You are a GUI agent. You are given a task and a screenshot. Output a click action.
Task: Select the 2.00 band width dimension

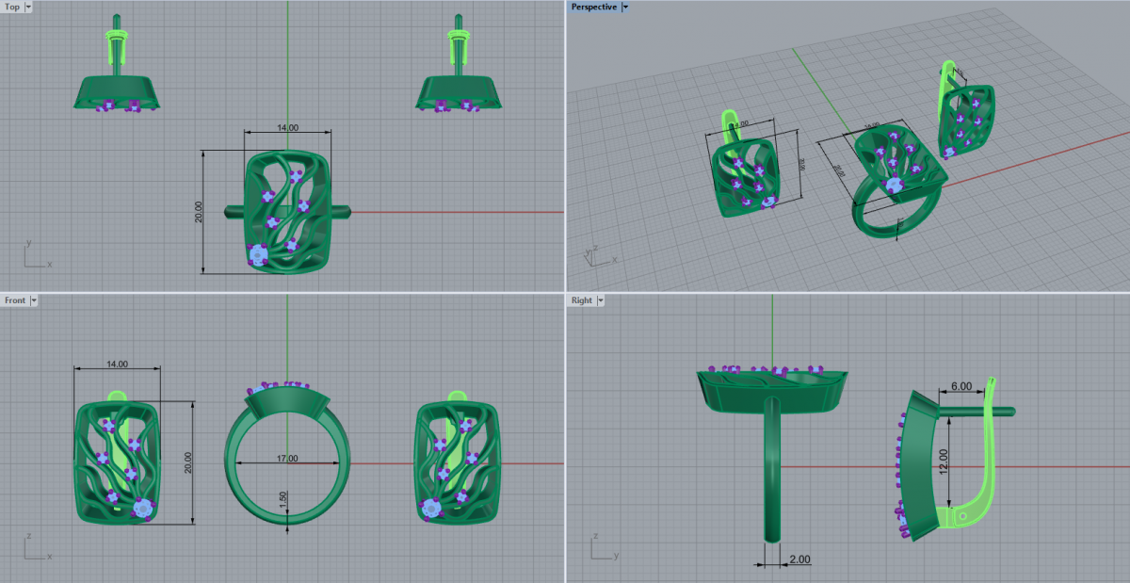pos(799,559)
